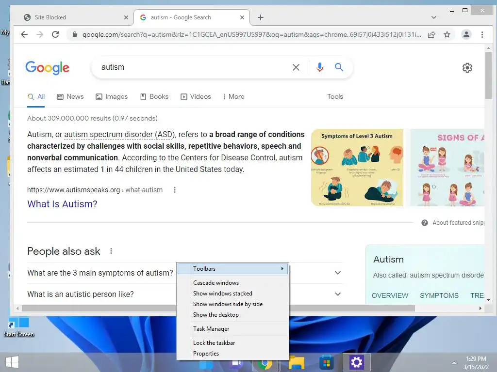497x372 pixels.
Task: Click the horizontal scroll right arrow
Action: pyautogui.click(x=480, y=308)
